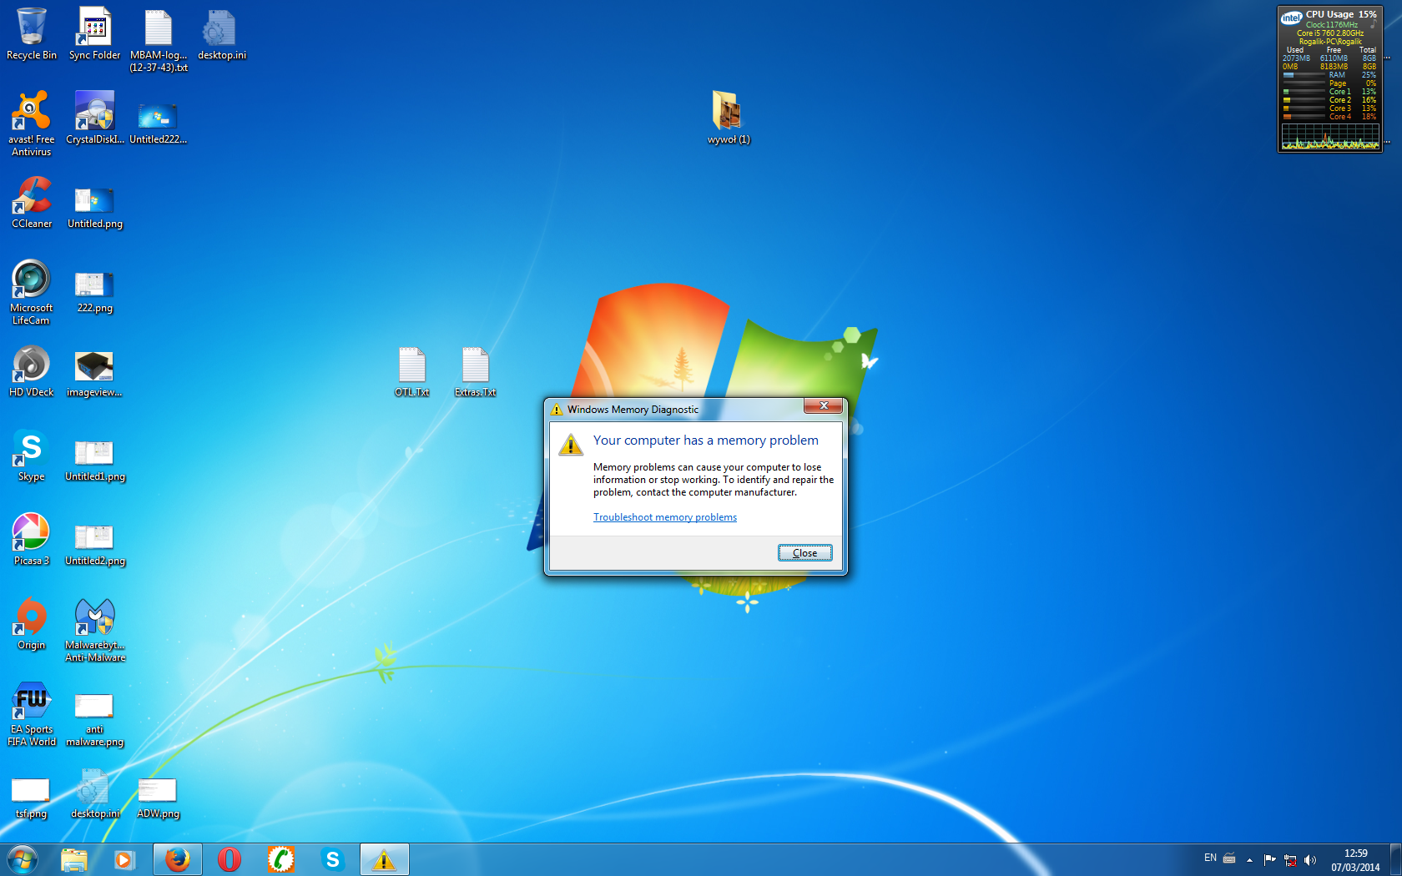Select the Untitled2.png image file

[95, 544]
